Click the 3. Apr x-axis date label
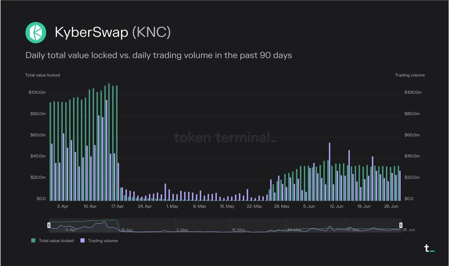The width and height of the screenshot is (449, 266). [x=62, y=206]
